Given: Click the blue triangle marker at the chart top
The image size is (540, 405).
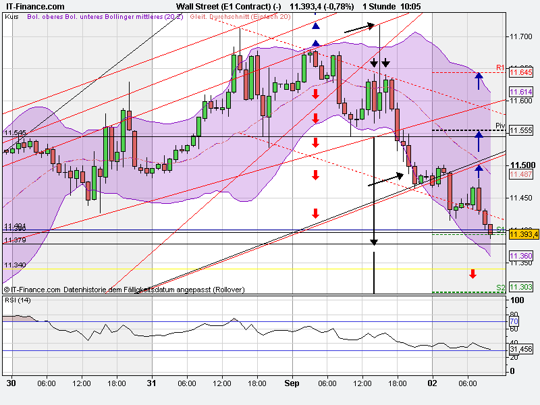Looking at the screenshot, I should tap(315, 27).
